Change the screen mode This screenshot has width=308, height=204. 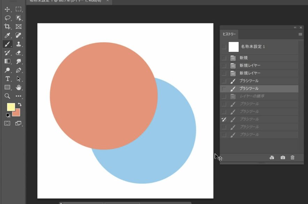coord(18,123)
